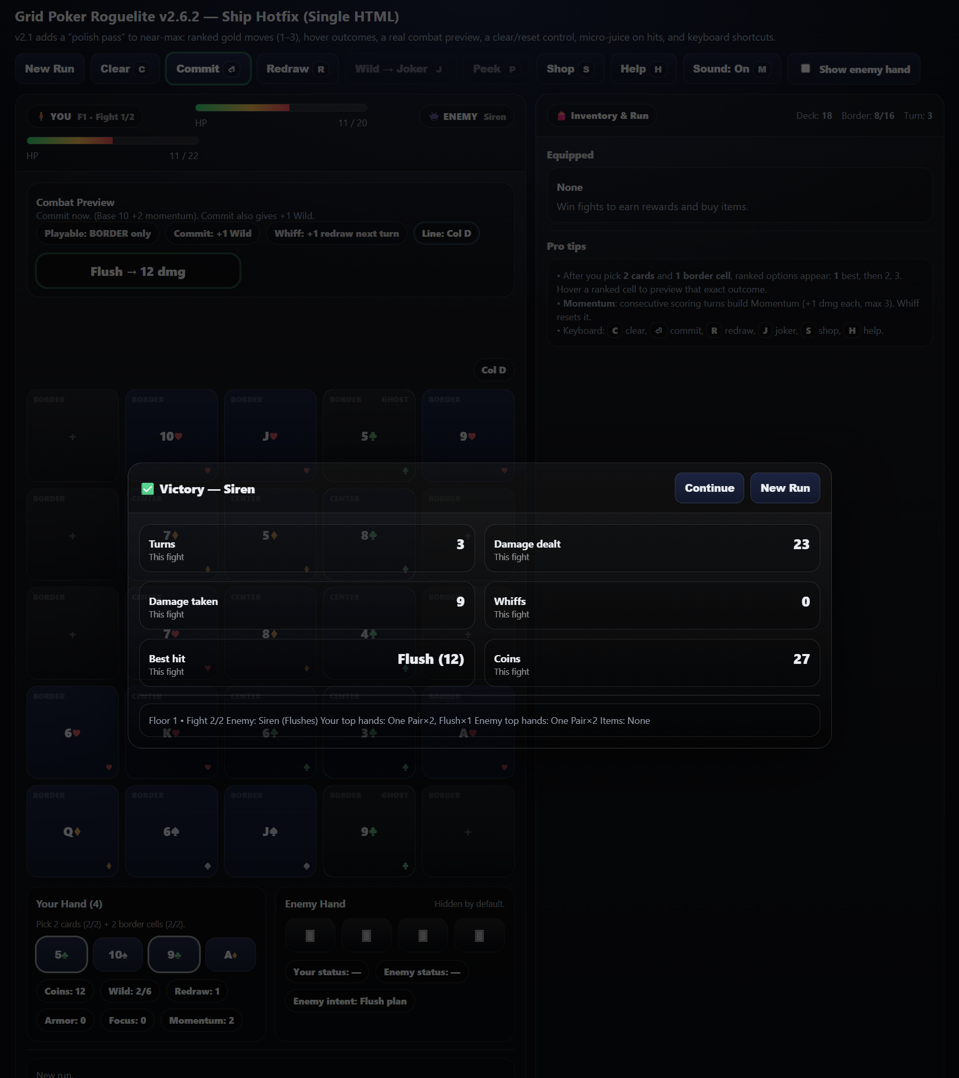Toggle Sound On button

click(x=731, y=68)
